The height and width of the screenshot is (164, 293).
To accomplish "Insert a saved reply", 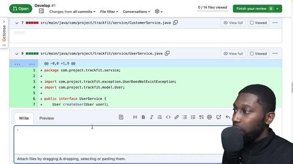I will pos(228,117).
